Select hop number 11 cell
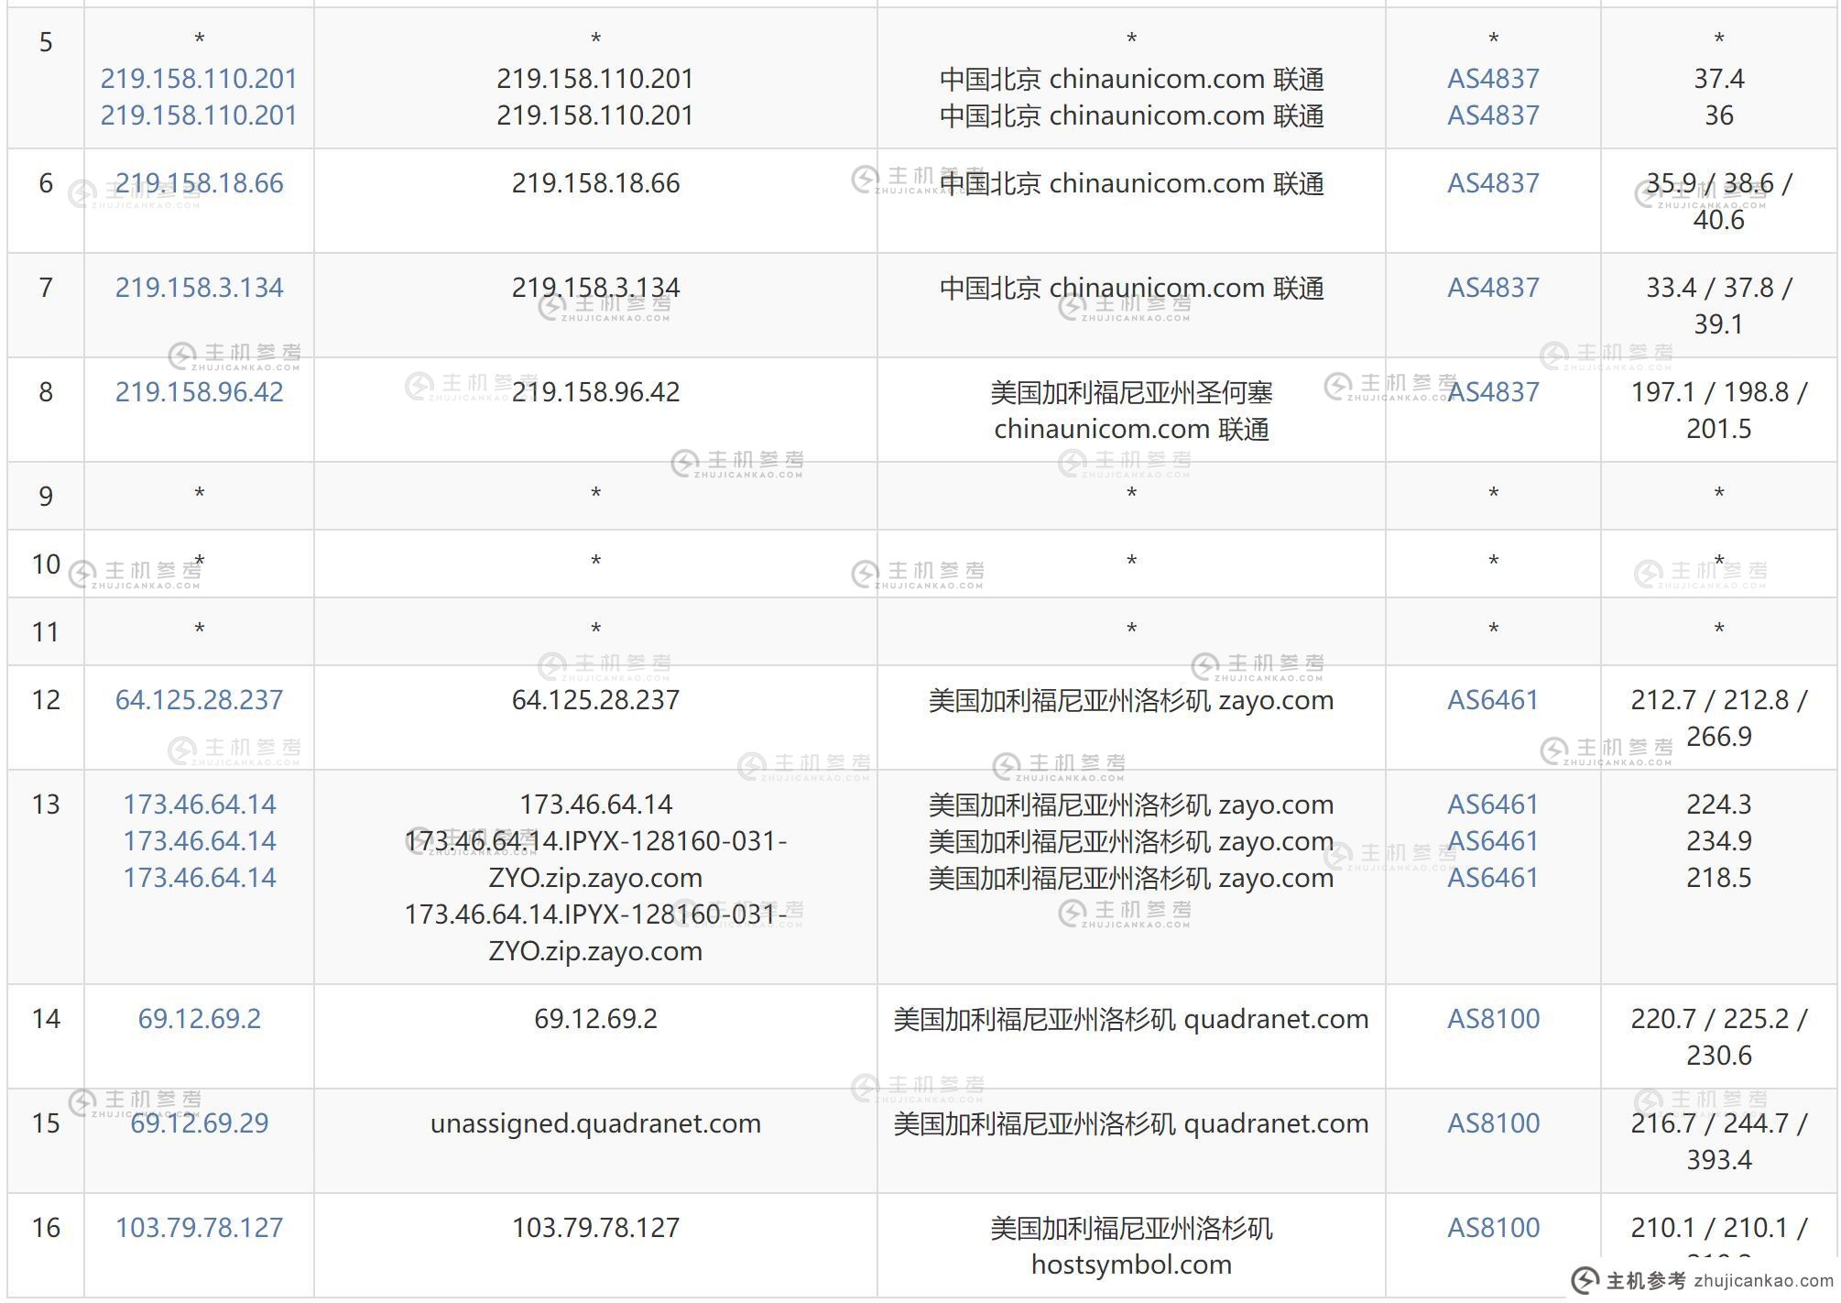1841x1303 pixels. [46, 631]
